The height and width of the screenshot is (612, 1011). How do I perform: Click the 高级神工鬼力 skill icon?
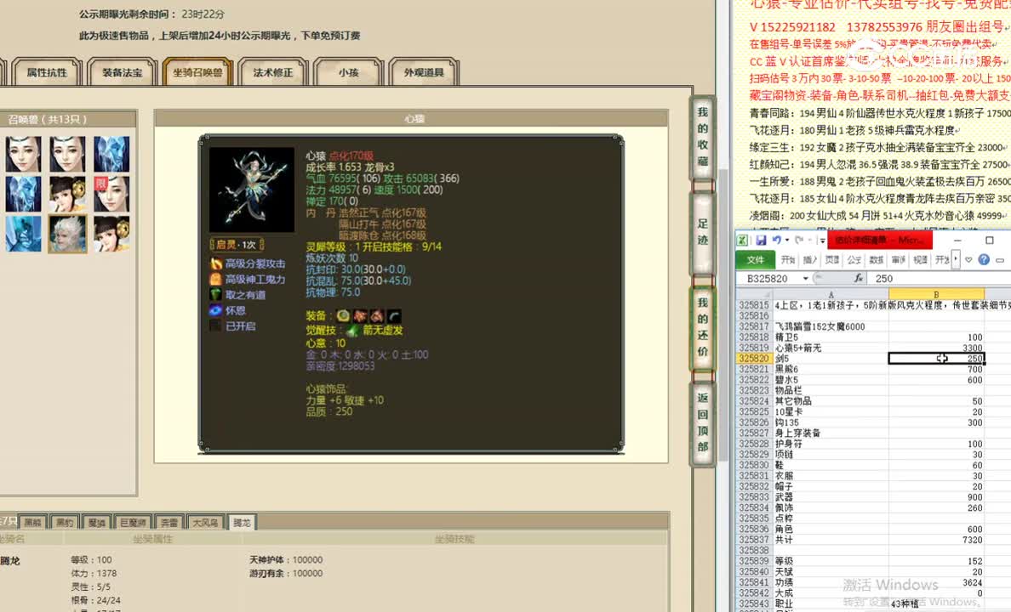point(215,279)
